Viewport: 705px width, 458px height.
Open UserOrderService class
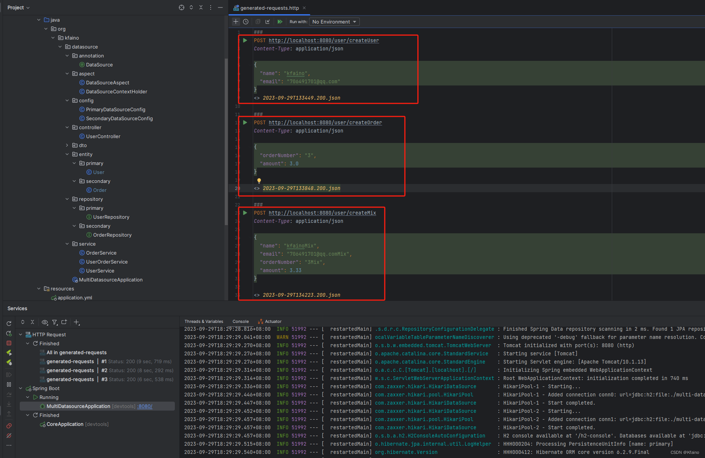click(103, 262)
